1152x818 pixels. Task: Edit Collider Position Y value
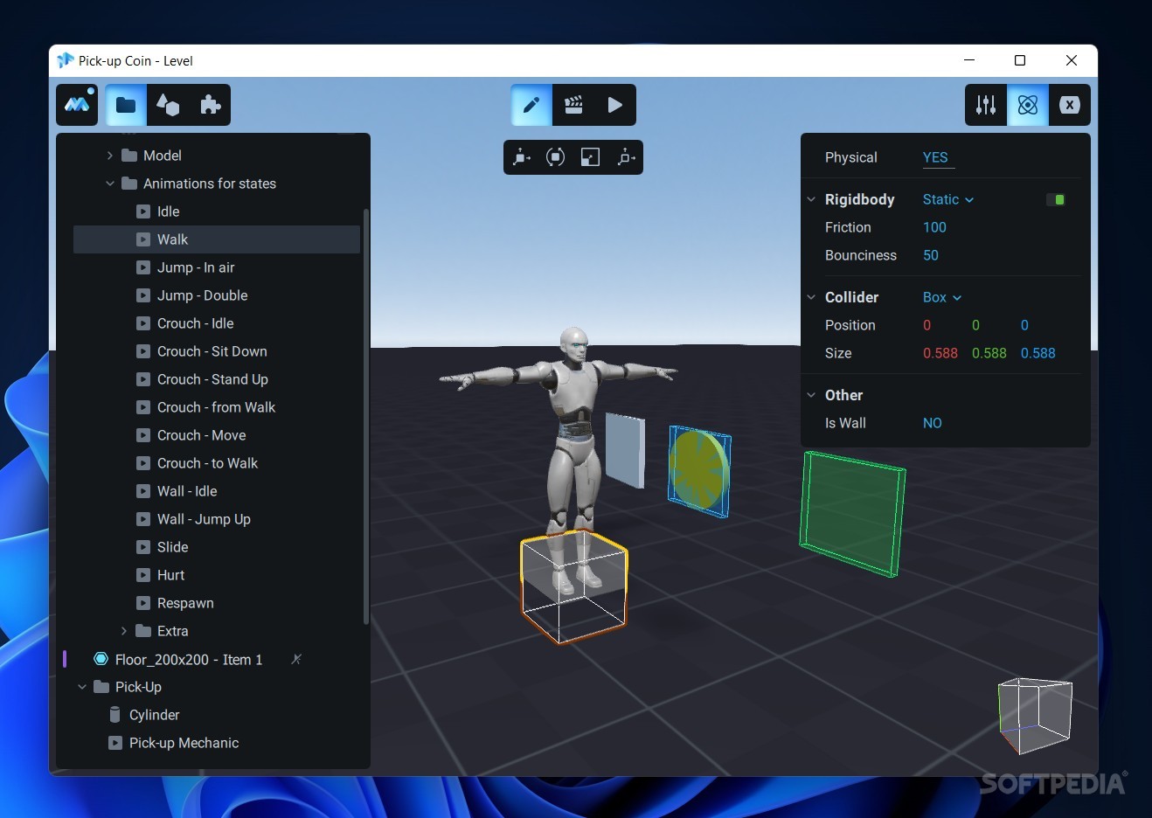(976, 325)
